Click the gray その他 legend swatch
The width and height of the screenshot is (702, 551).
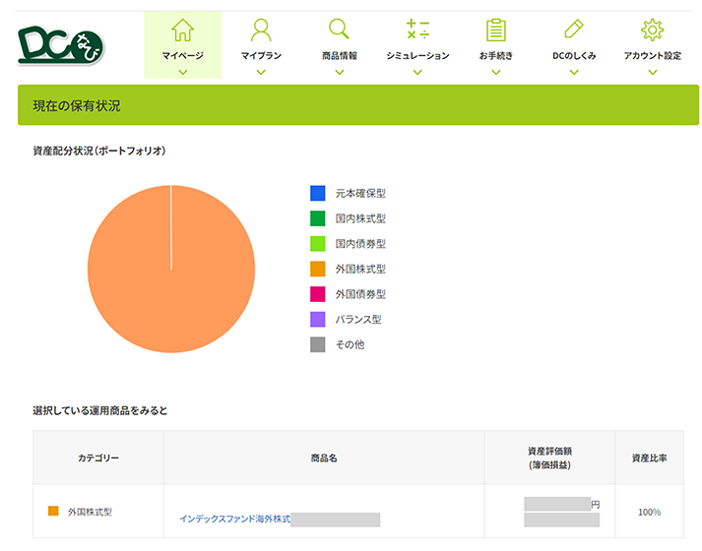click(317, 344)
